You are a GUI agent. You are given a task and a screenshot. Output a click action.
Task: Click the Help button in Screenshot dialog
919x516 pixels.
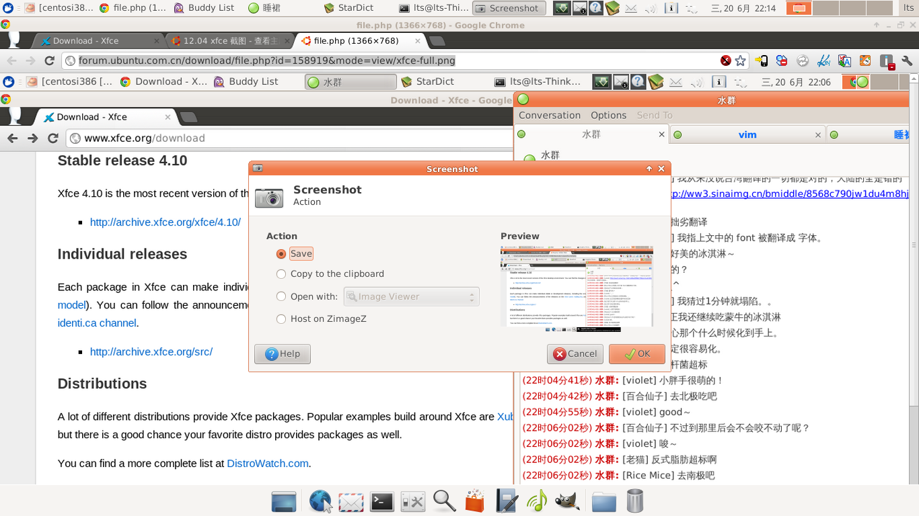(x=283, y=354)
